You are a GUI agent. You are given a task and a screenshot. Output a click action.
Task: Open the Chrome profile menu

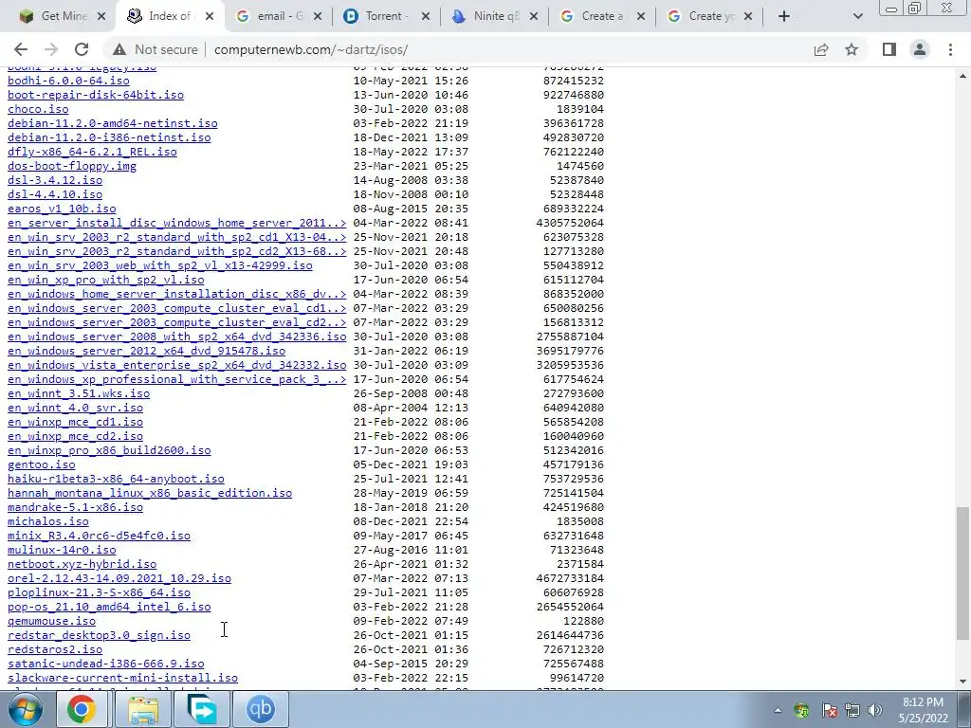(x=920, y=49)
